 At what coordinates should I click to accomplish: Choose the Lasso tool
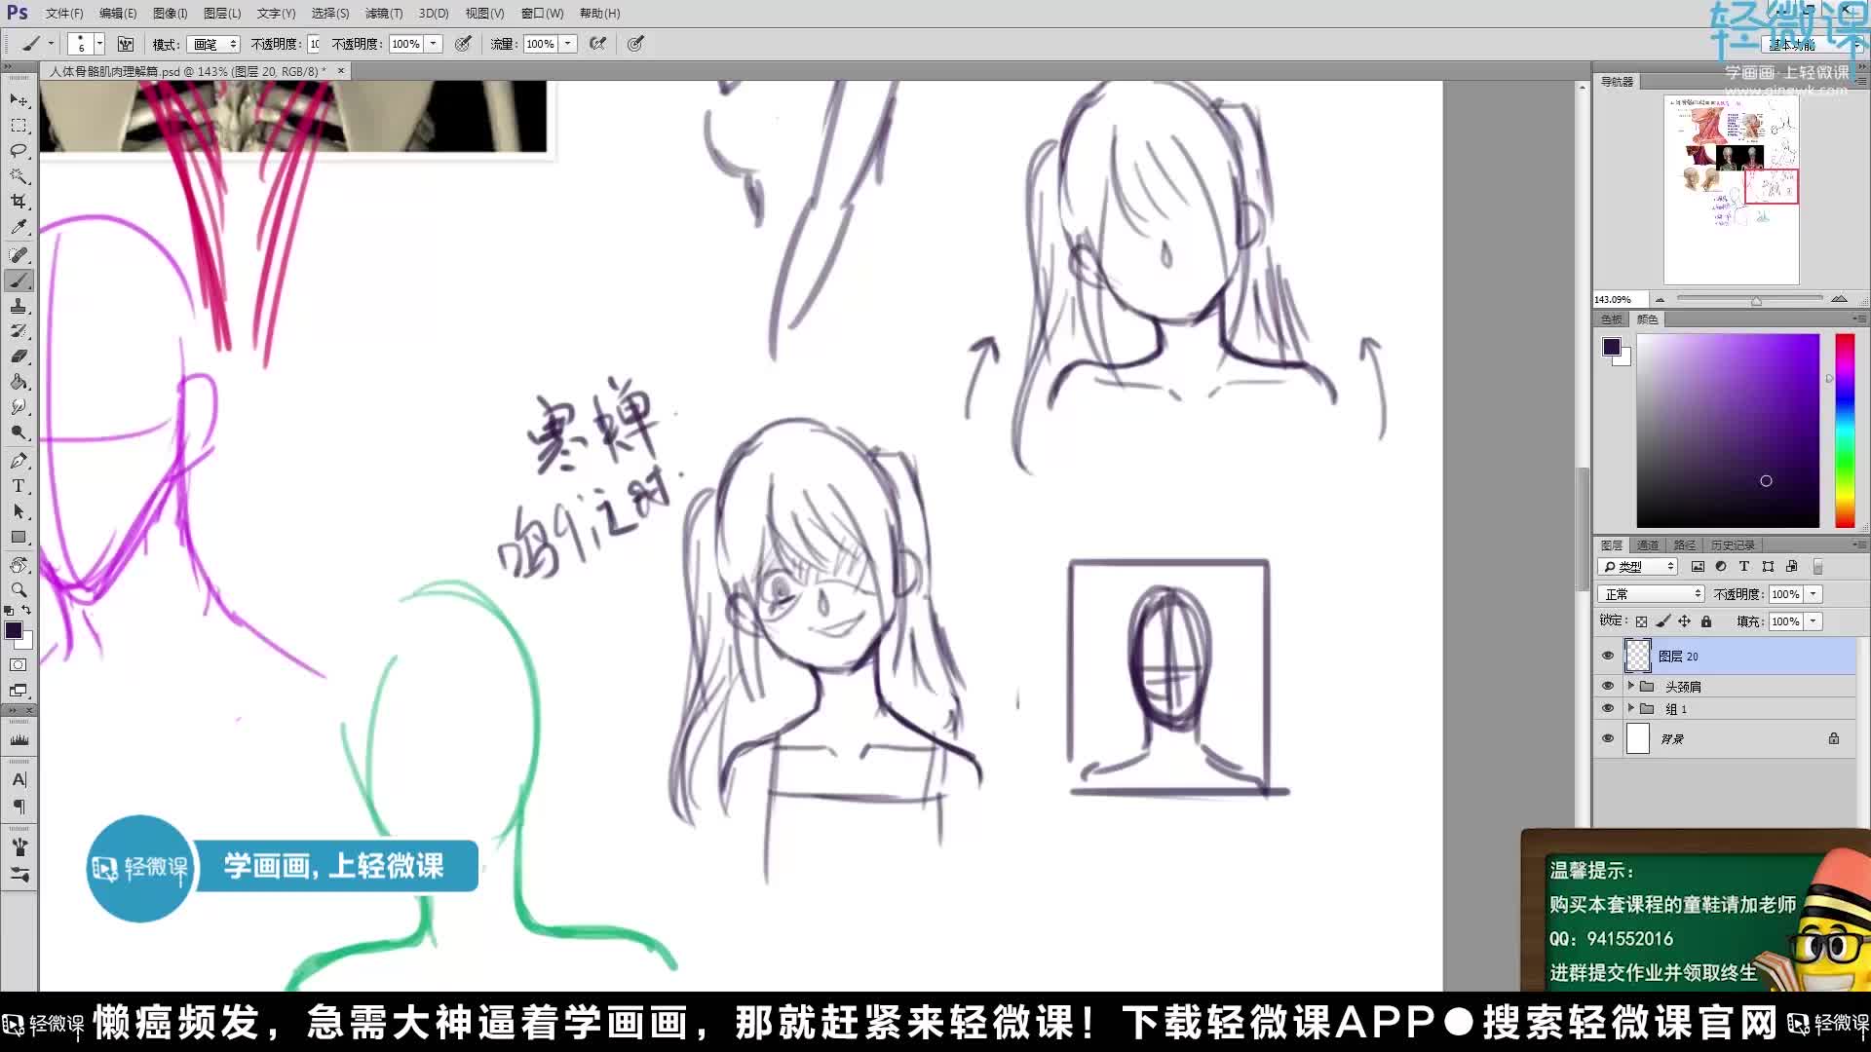pyautogui.click(x=19, y=151)
